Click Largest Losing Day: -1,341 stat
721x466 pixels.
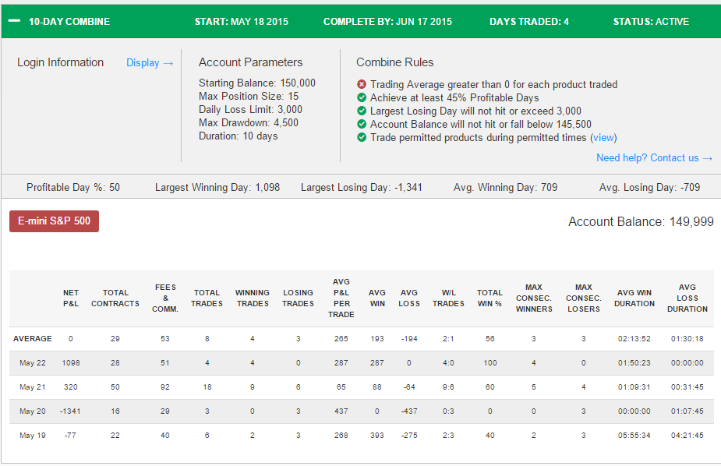[x=362, y=188]
